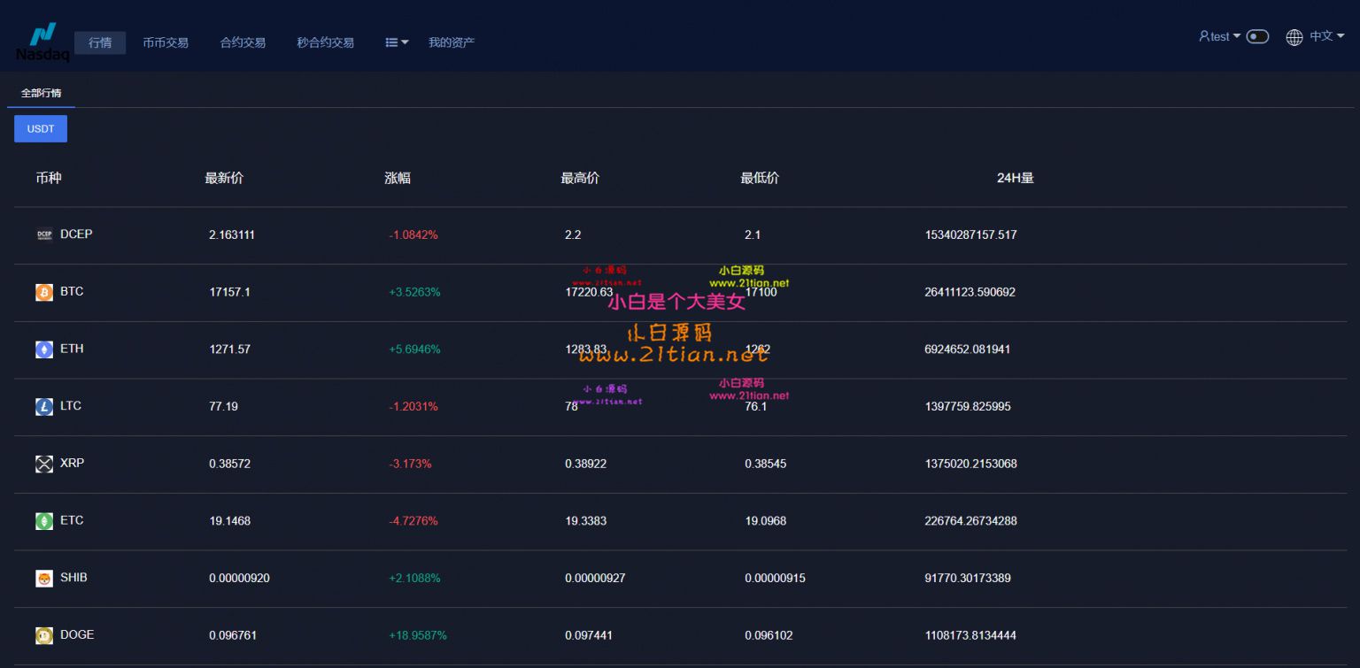Click DCEP 24H volume 15340287157.517
Viewport: 1360px width, 668px height.
coord(970,235)
